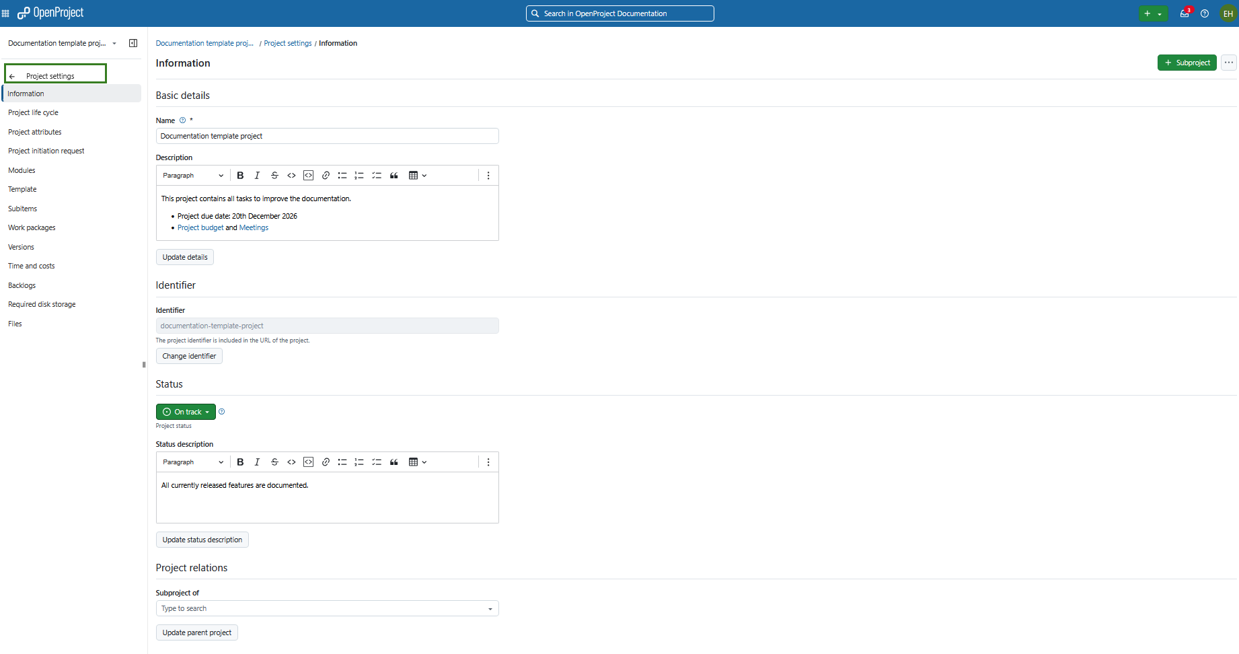Viewport: 1239px width, 654px height.
Task: Open Template settings
Action: click(x=71, y=189)
